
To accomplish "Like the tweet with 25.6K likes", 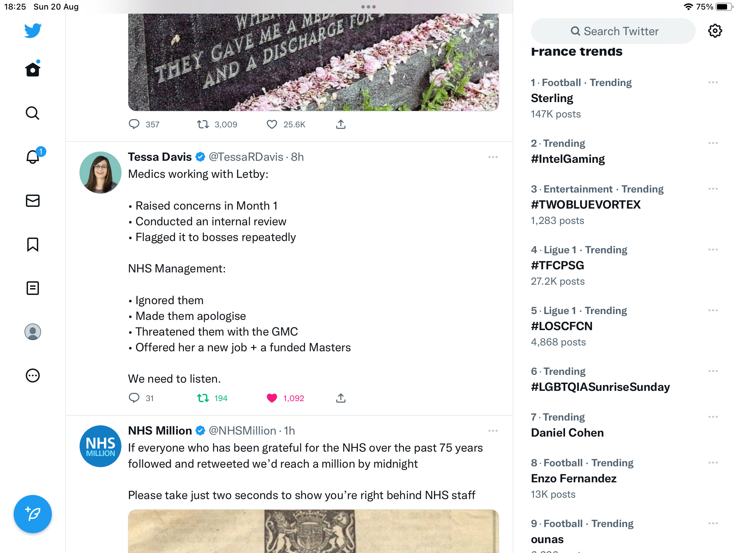I will (272, 124).
